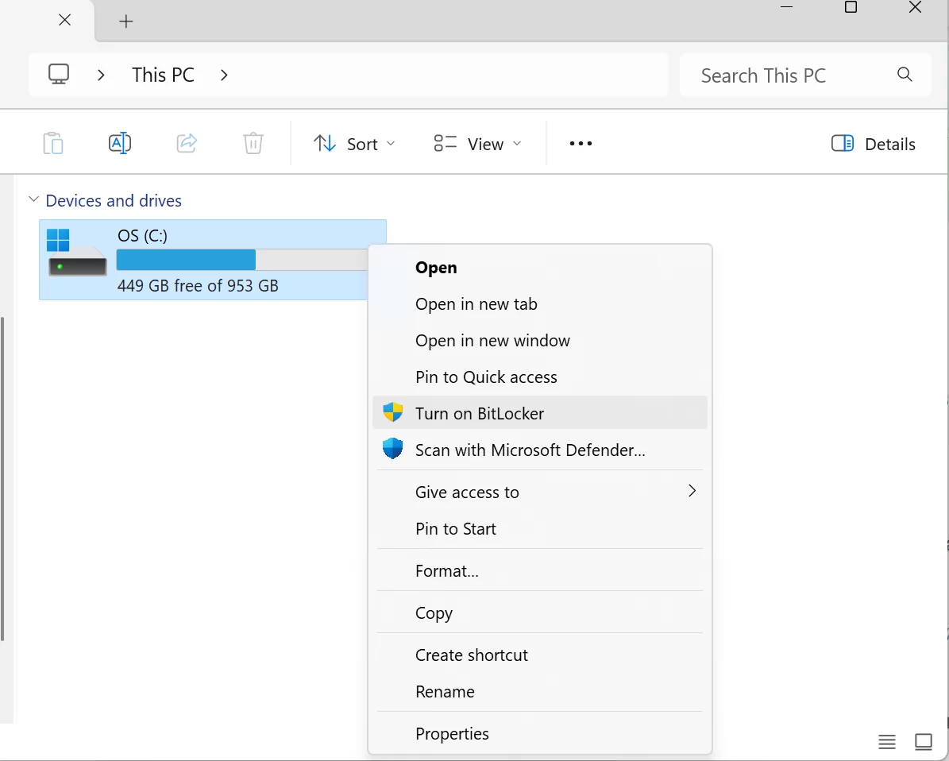Click the search magnifier icon
Image resolution: width=949 pixels, height=761 pixels.
905,75
